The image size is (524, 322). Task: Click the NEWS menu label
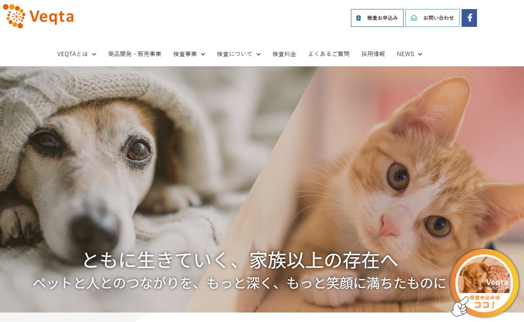click(x=405, y=54)
